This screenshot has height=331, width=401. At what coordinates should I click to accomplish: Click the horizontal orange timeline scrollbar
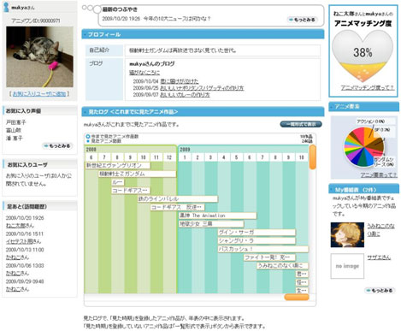pyautogui.click(x=297, y=297)
